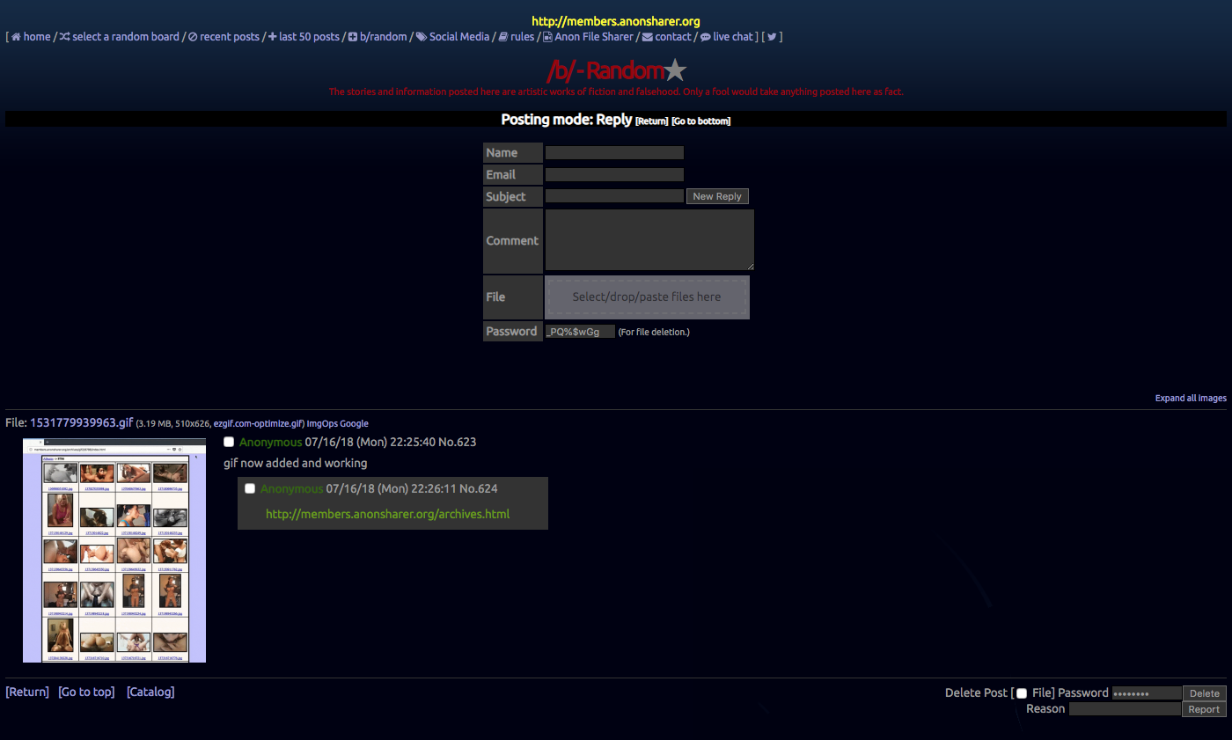Click the Twitter bird icon
This screenshot has width=1232, height=740.
(772, 37)
